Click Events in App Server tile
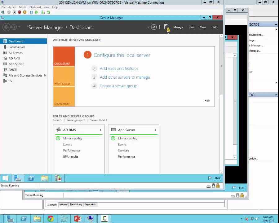The height and width of the screenshot is (223, 279). pyautogui.click(x=122, y=144)
